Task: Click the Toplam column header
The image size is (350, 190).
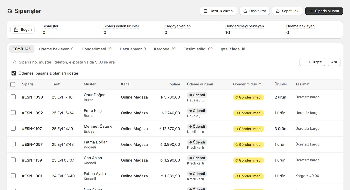Action: click(174, 84)
